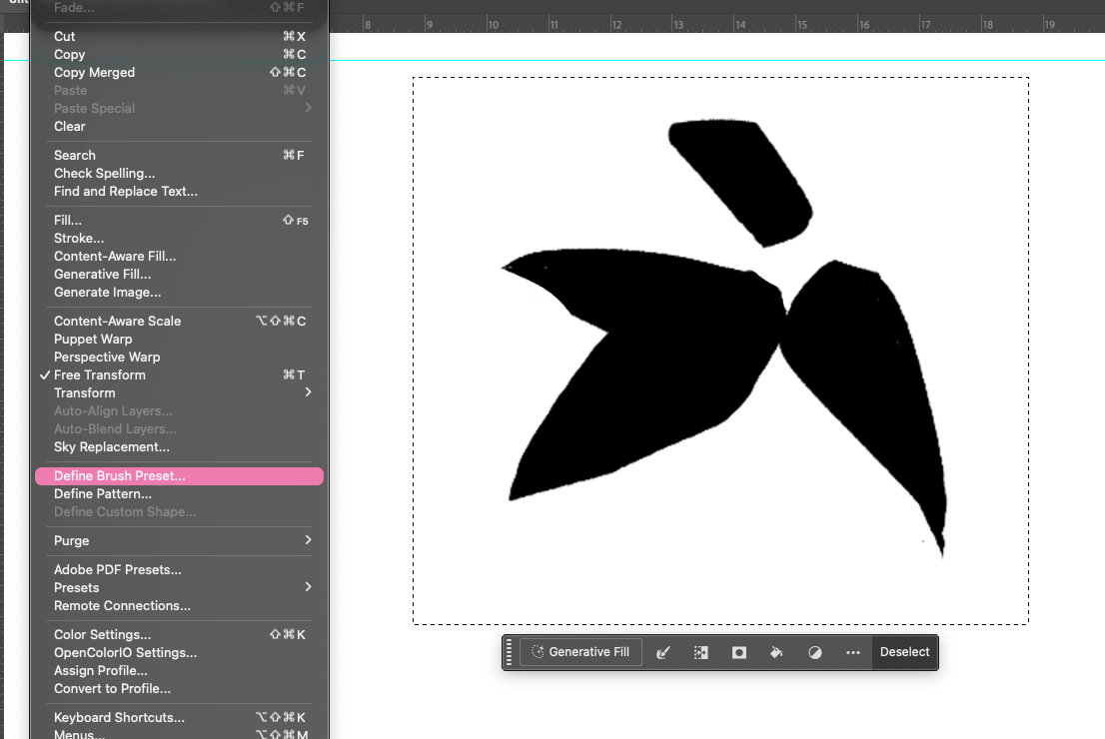Select Cut from the Edit menu
The width and height of the screenshot is (1105, 739).
click(179, 37)
